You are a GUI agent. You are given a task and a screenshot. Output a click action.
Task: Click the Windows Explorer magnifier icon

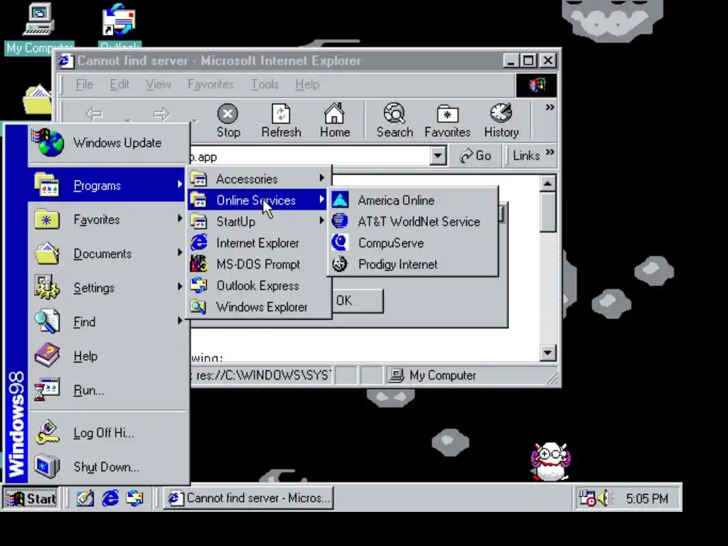[199, 307]
